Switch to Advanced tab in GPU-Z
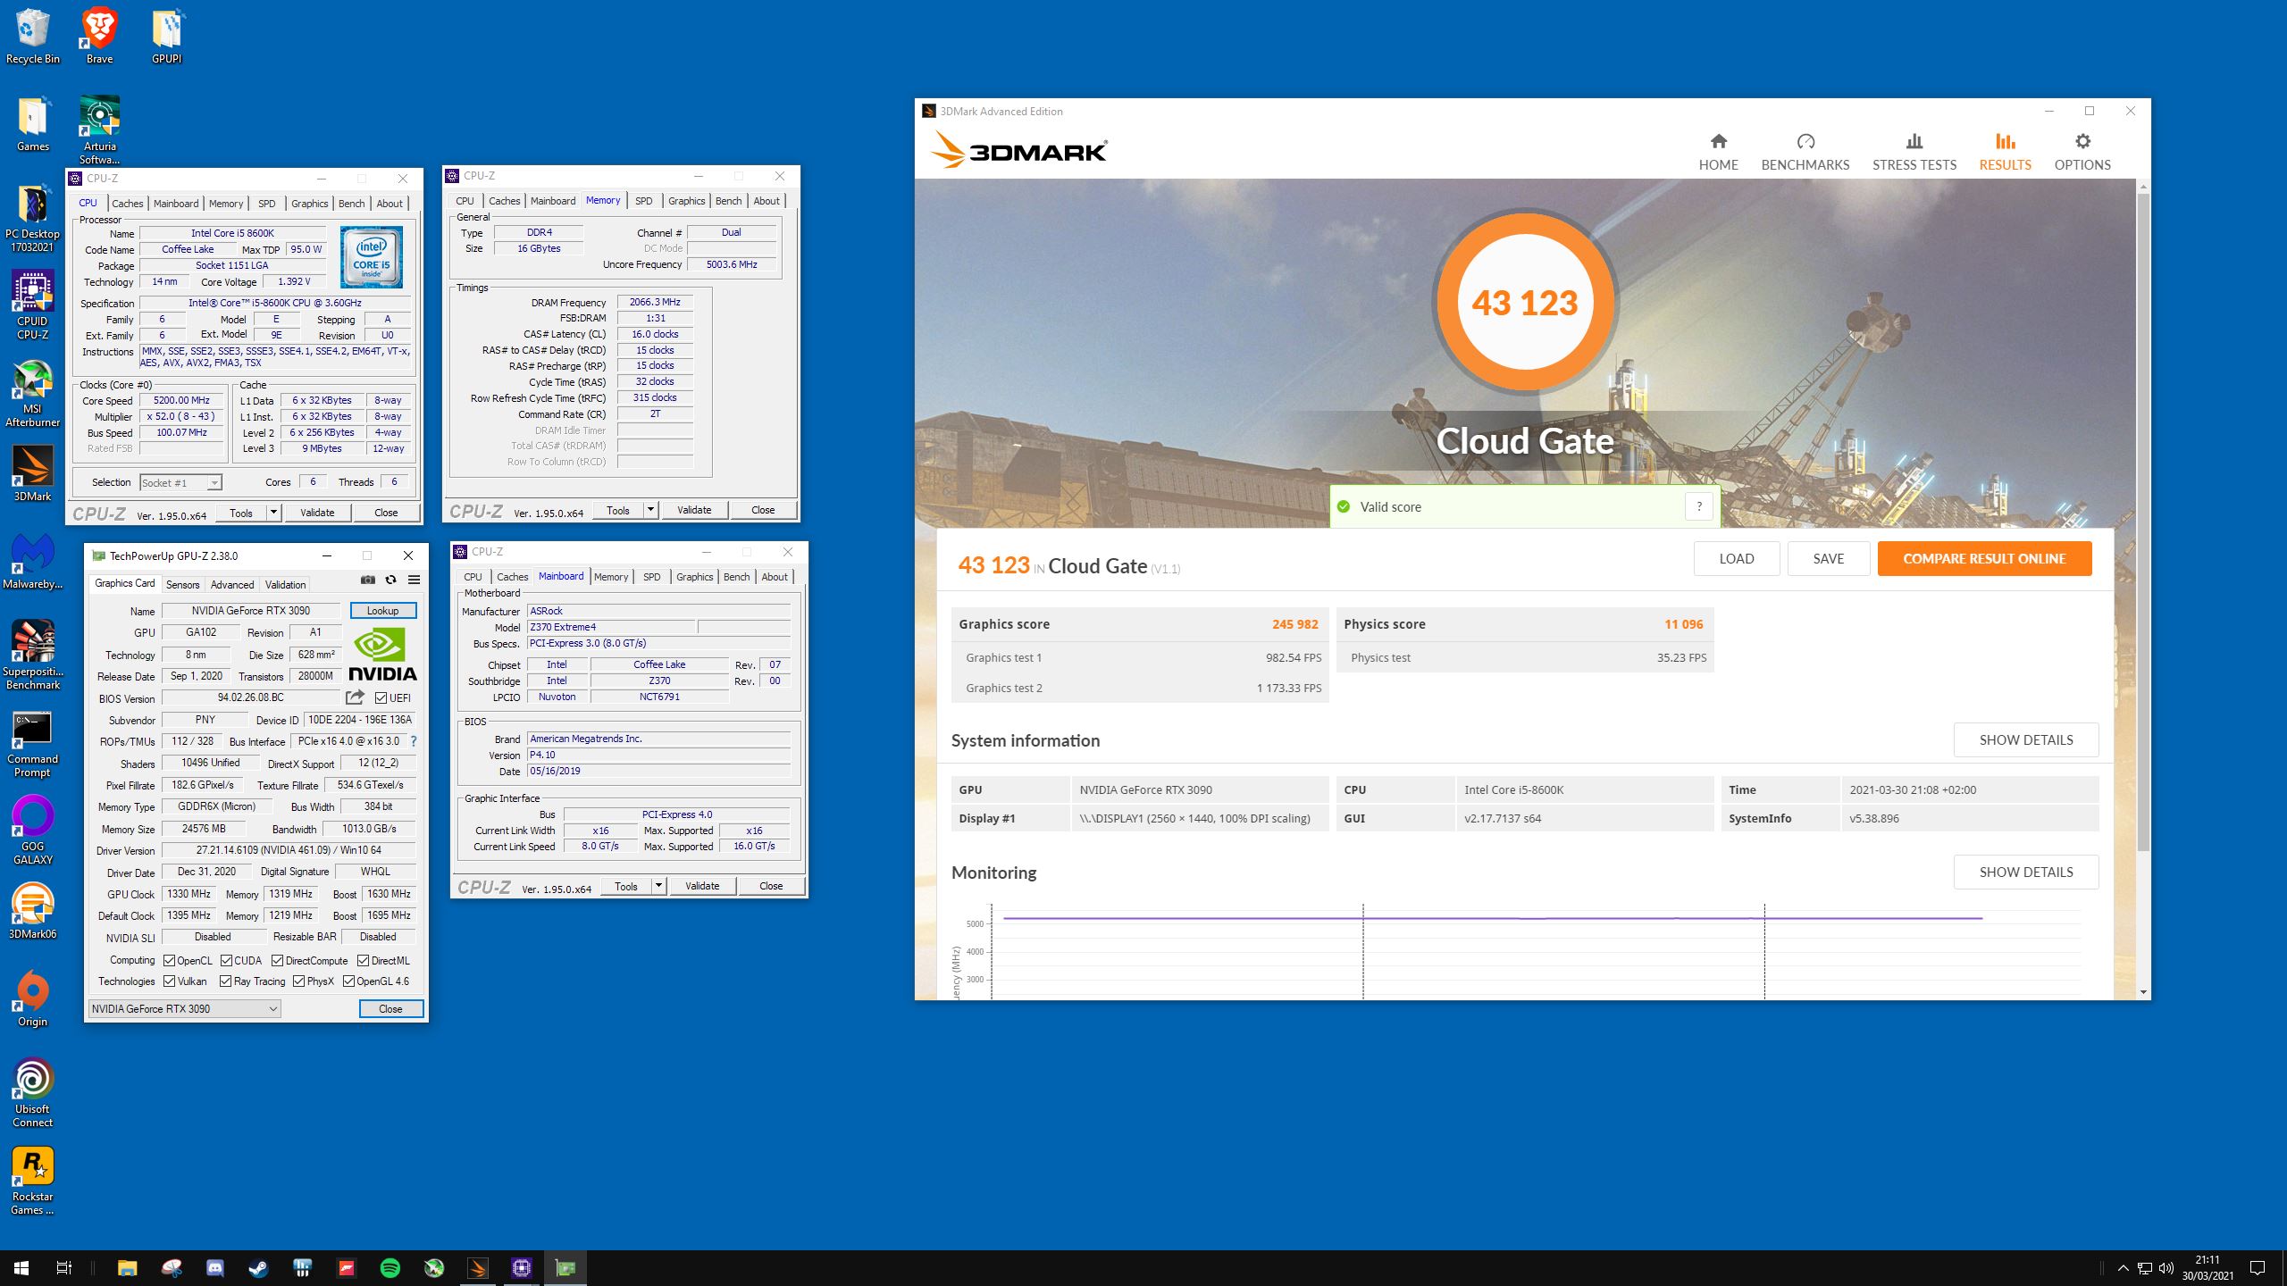Viewport: 2287px width, 1286px height. pos(232,584)
